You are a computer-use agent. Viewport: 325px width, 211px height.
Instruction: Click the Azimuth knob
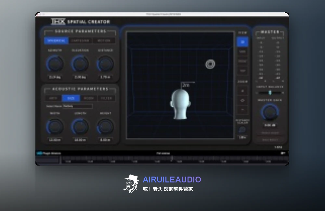click(x=55, y=64)
